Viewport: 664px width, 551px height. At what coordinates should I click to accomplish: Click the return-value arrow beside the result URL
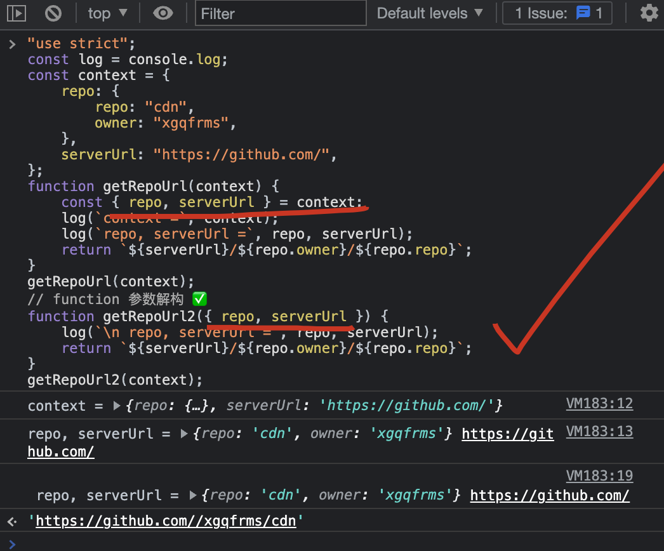point(12,521)
